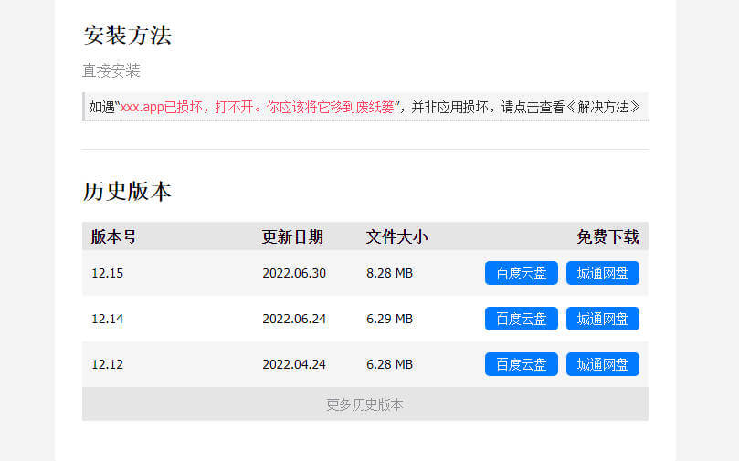
Task: Expand 更多历史版本 row
Action: (365, 404)
